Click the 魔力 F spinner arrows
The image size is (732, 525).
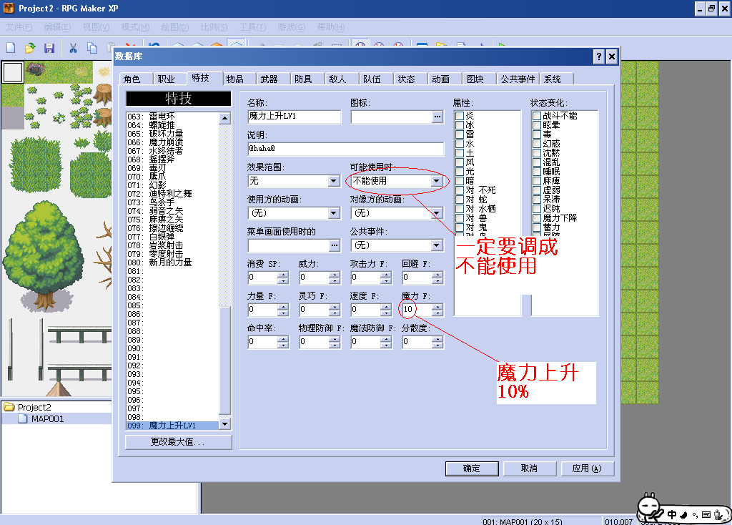point(437,310)
